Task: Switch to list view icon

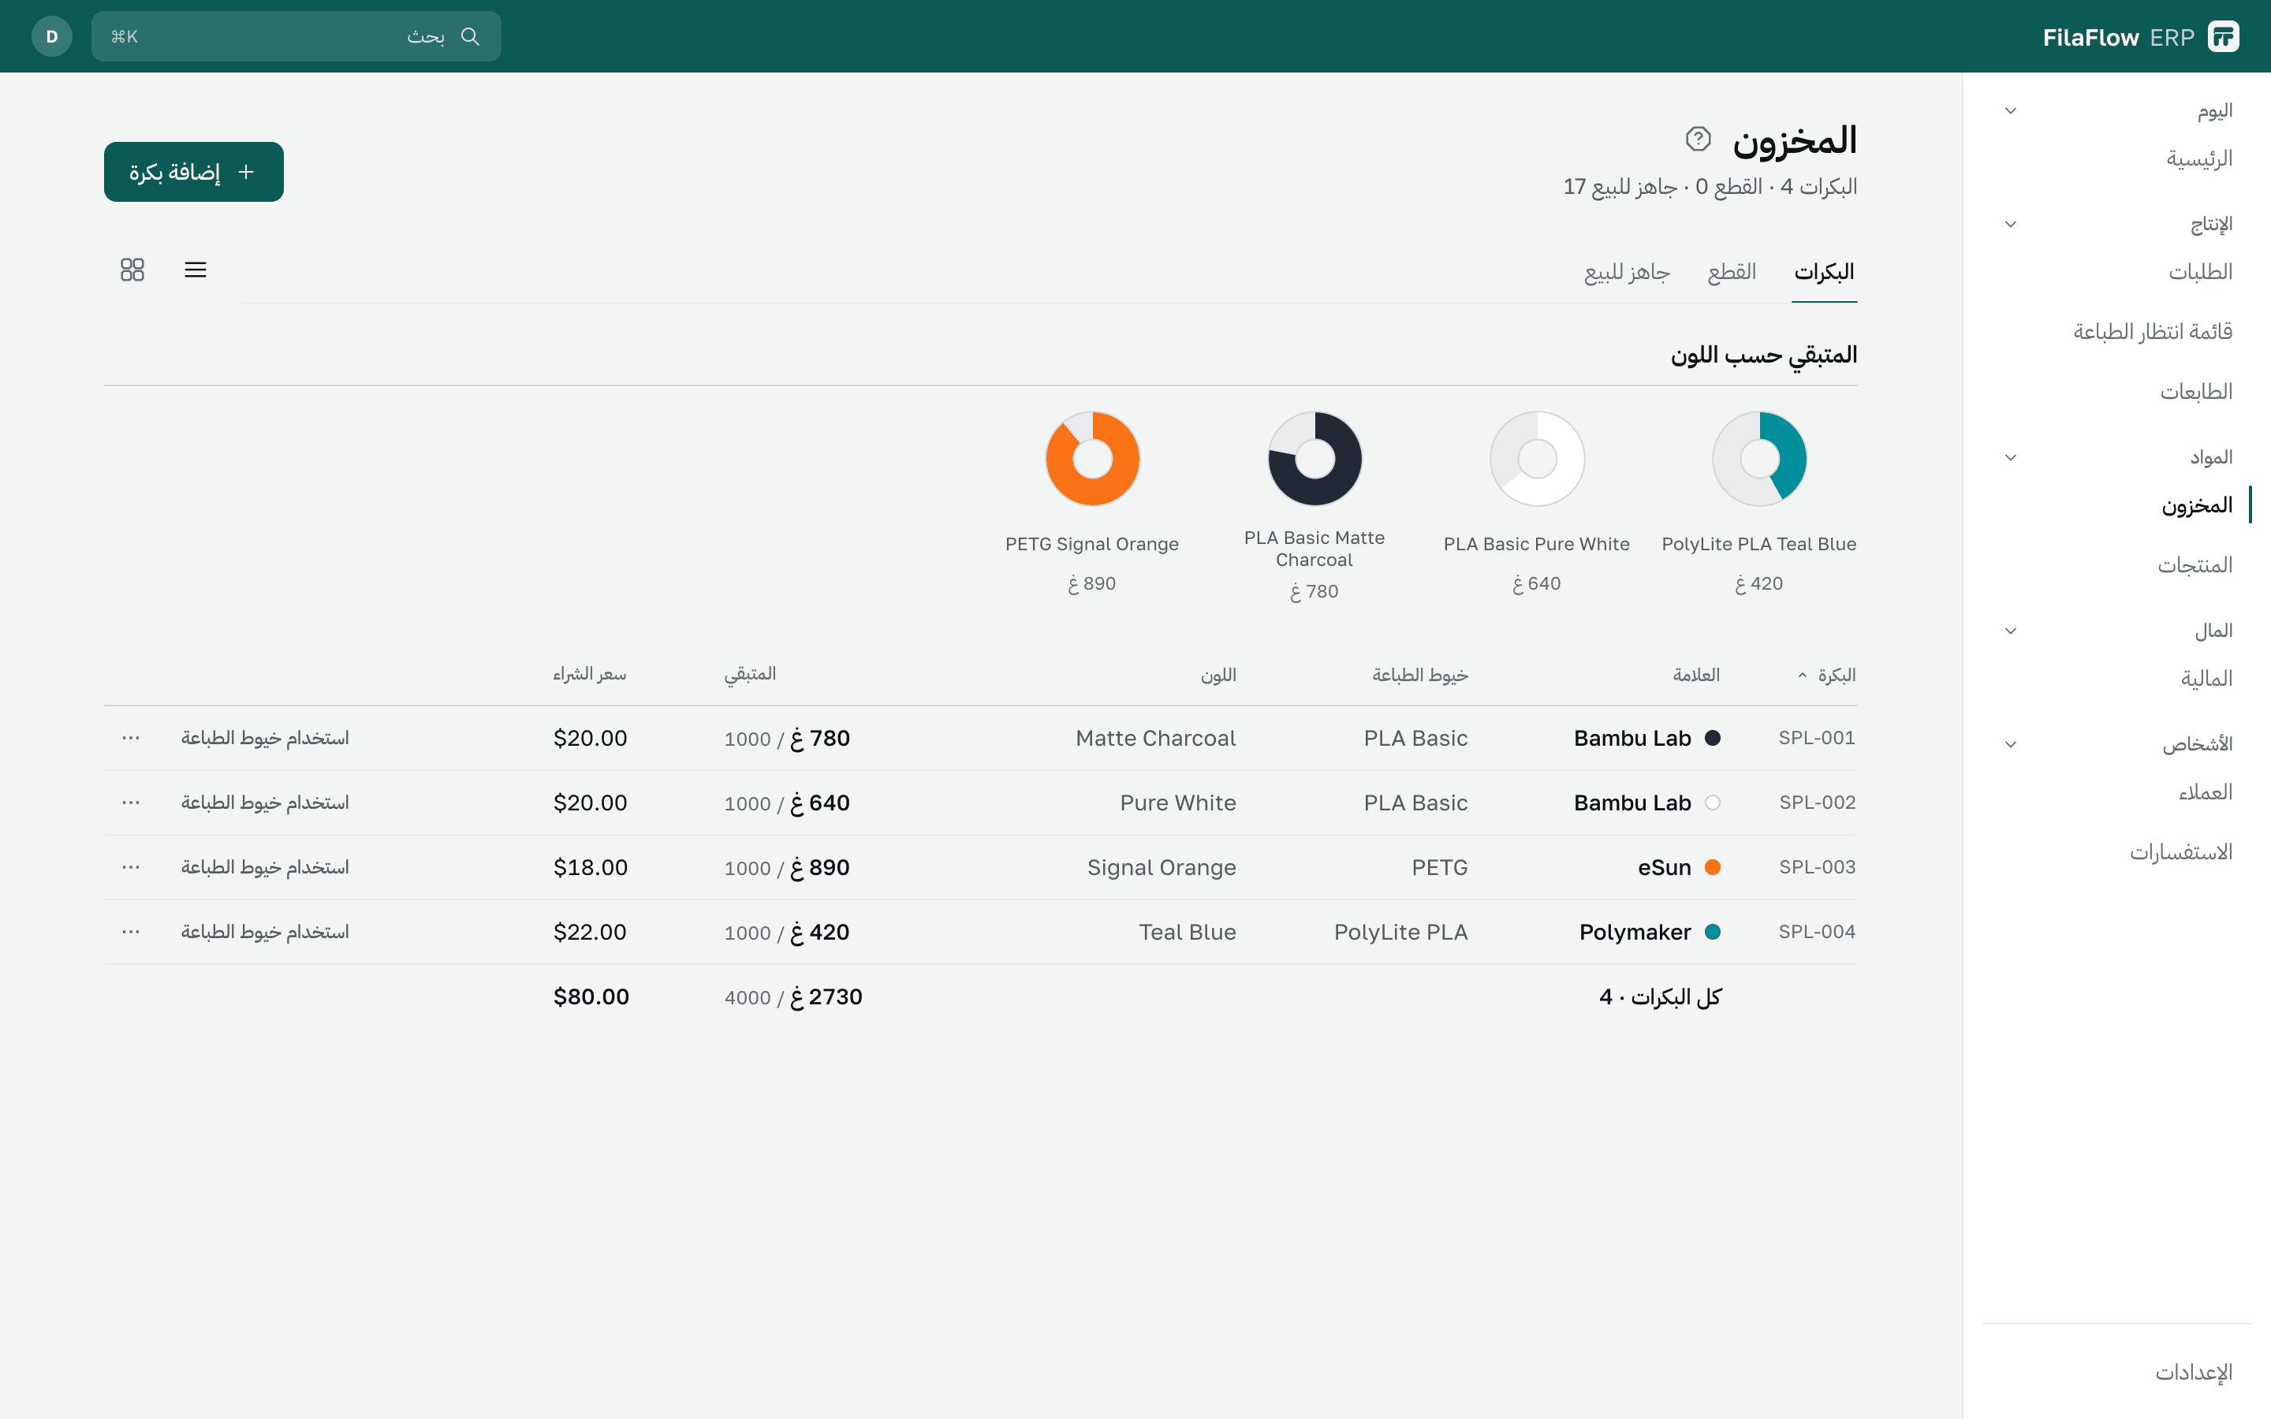Action: pyautogui.click(x=196, y=270)
